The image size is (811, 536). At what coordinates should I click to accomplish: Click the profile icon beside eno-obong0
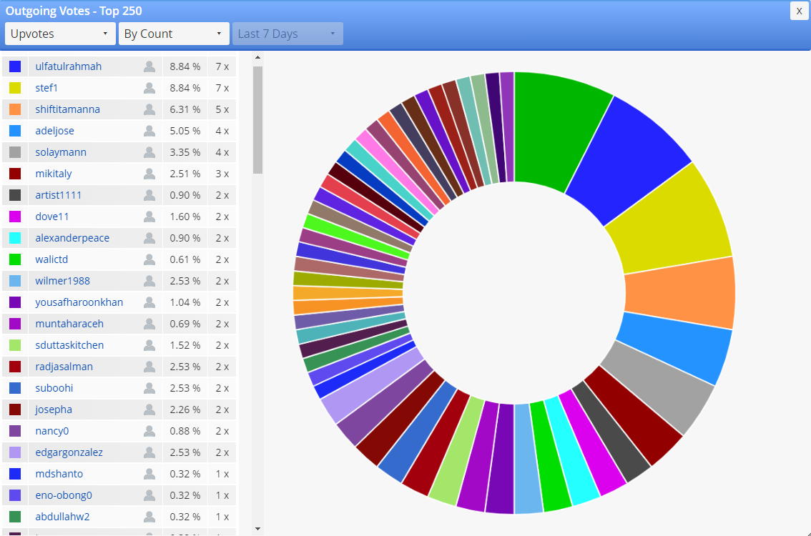pos(149,495)
